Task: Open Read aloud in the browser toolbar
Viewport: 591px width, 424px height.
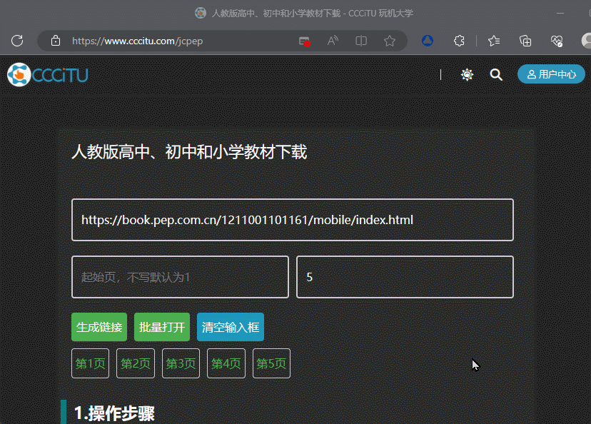Action: 333,41
